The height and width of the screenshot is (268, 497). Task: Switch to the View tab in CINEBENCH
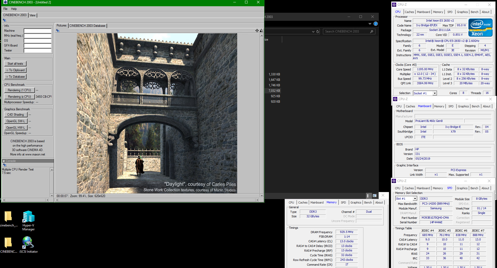coord(32,15)
